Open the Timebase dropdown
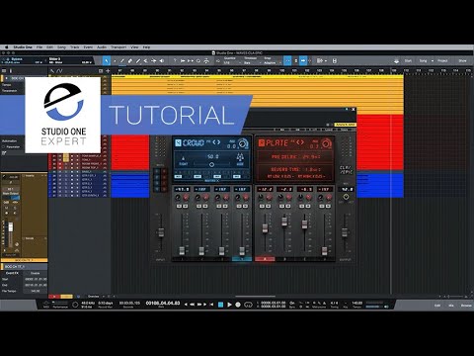The width and height of the screenshot is (474, 356). coord(251,62)
